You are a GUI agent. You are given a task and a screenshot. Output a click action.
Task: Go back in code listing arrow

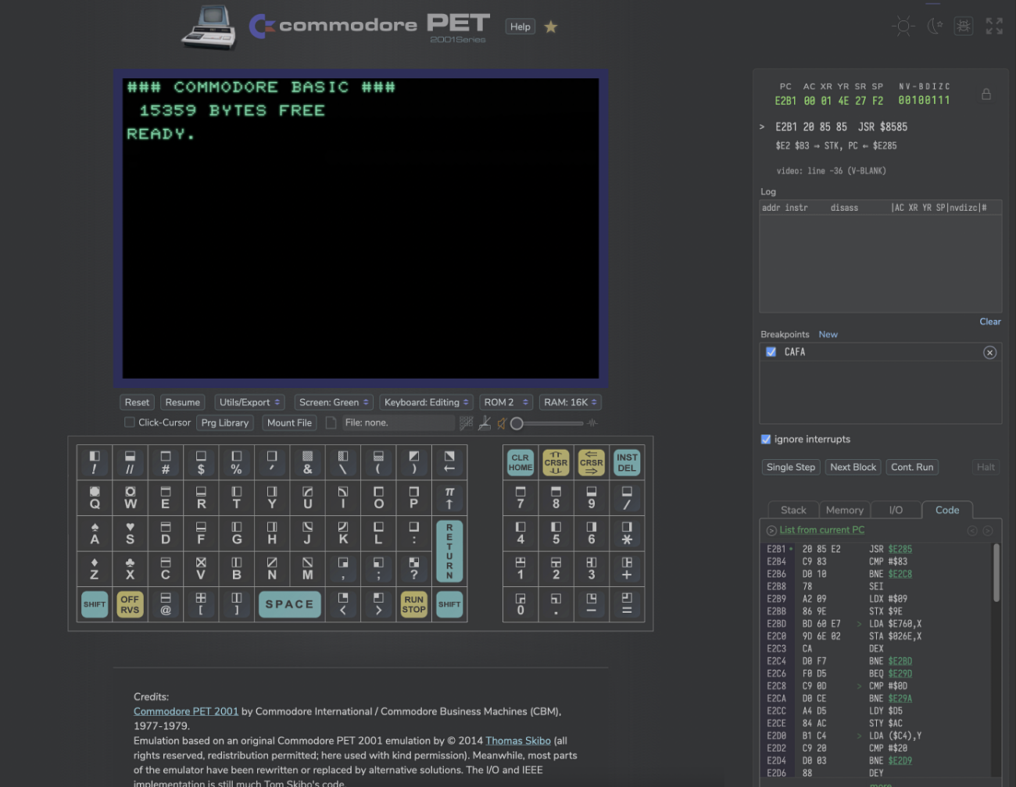click(x=972, y=530)
